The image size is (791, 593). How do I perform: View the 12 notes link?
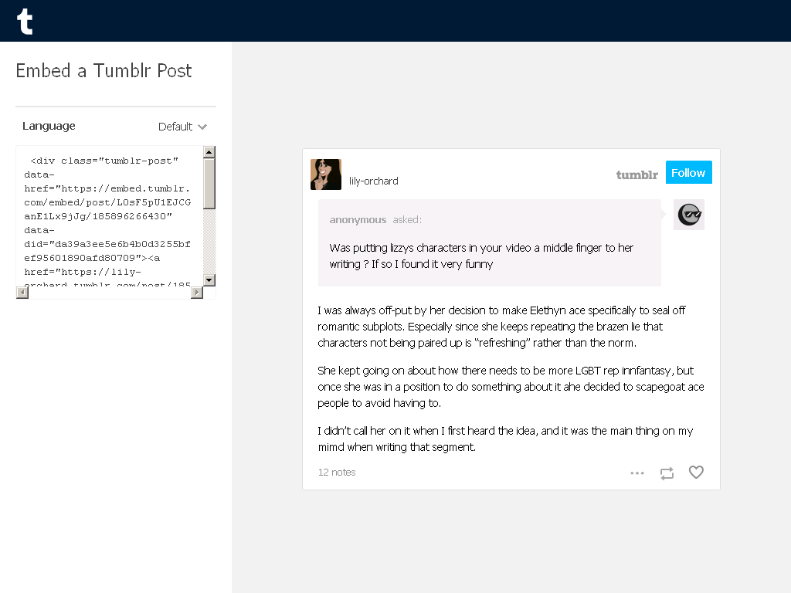pos(337,473)
